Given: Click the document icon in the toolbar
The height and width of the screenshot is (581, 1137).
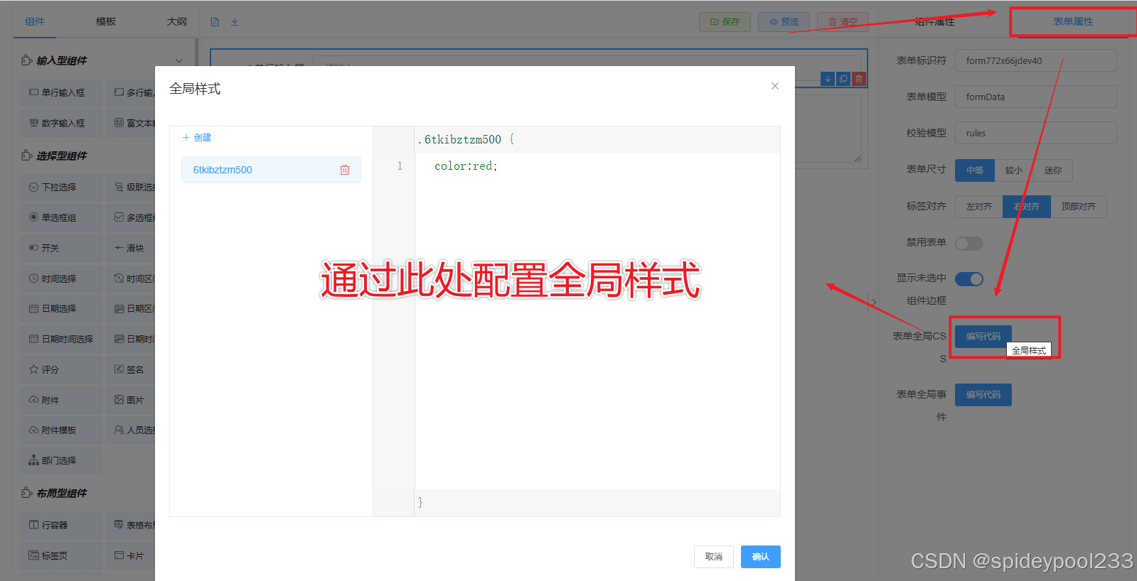Looking at the screenshot, I should pyautogui.click(x=215, y=22).
